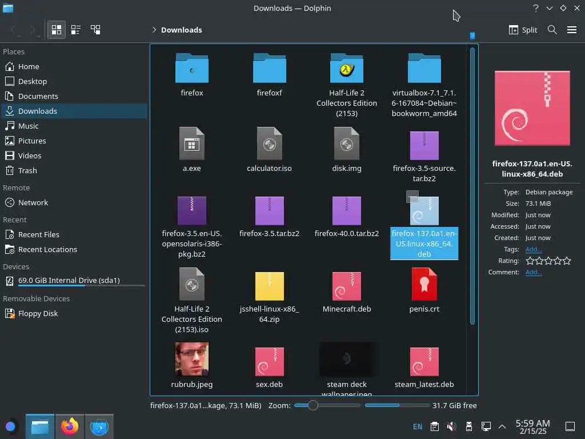Set rating to three stars
The width and height of the screenshot is (585, 439).
tap(548, 261)
